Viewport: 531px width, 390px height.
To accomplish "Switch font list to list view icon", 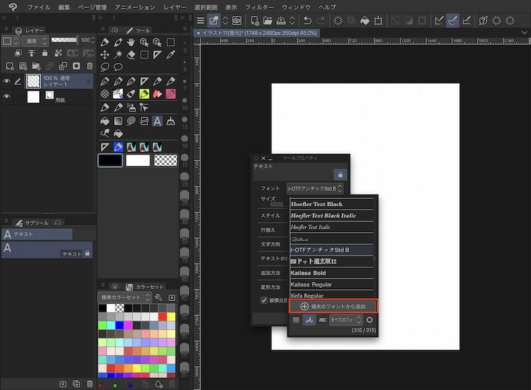I will point(296,320).
